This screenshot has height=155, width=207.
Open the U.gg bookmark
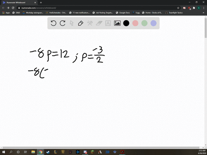pyautogui.click(x=136, y=12)
